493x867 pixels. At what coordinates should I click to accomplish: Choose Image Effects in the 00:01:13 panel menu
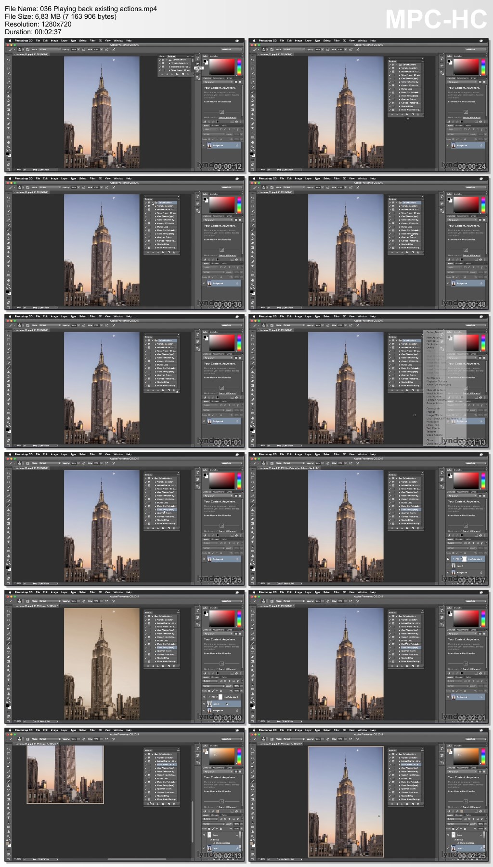[x=434, y=415]
